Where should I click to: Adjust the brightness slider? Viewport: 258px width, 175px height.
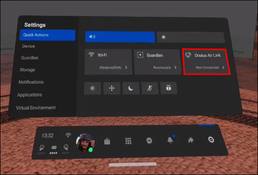pos(191,37)
